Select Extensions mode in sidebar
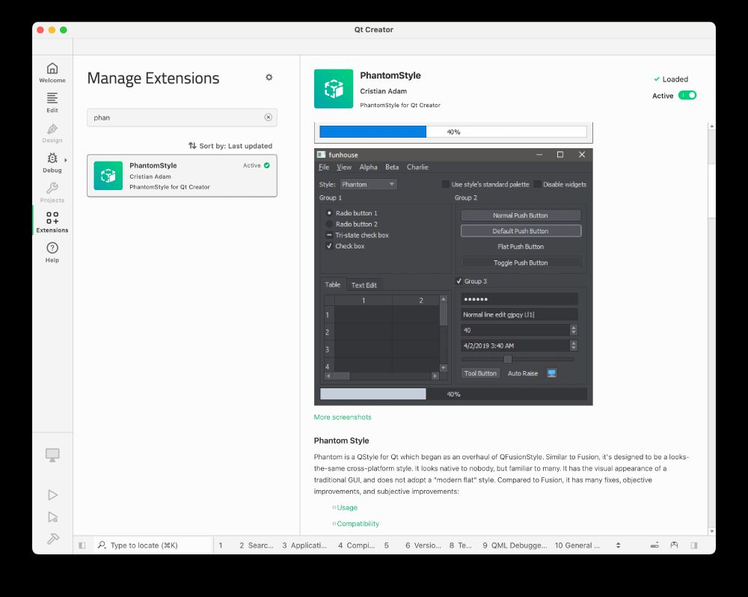Screen dimensions: 748x597 [52, 222]
